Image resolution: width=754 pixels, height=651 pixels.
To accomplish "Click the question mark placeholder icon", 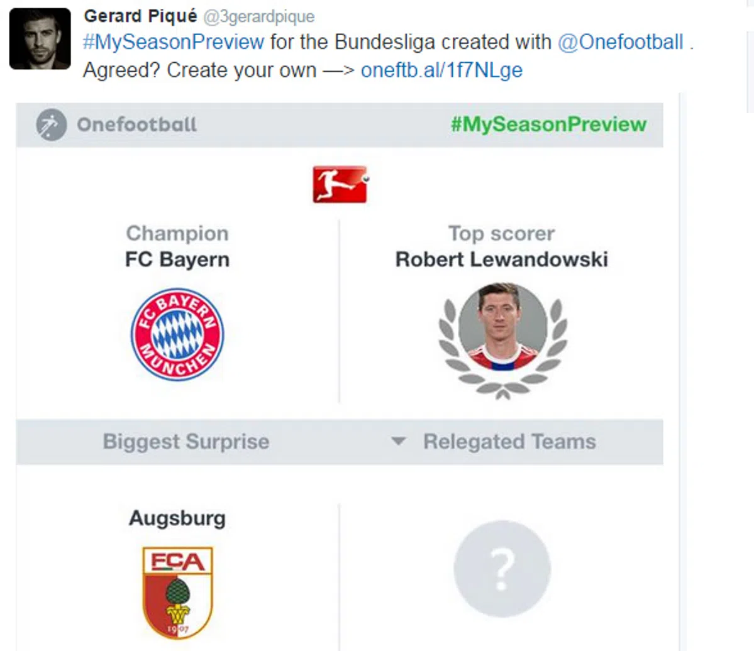I will click(502, 569).
